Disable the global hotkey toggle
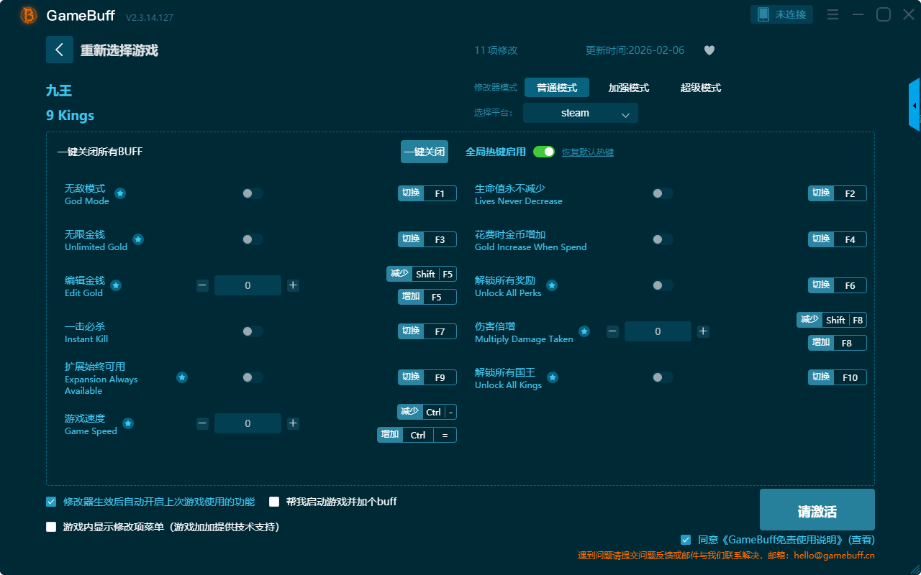This screenshot has width=921, height=575. pyautogui.click(x=544, y=152)
